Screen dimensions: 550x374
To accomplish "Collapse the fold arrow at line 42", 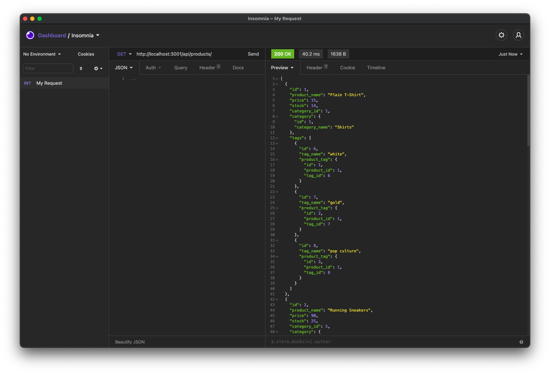I will coord(277,300).
